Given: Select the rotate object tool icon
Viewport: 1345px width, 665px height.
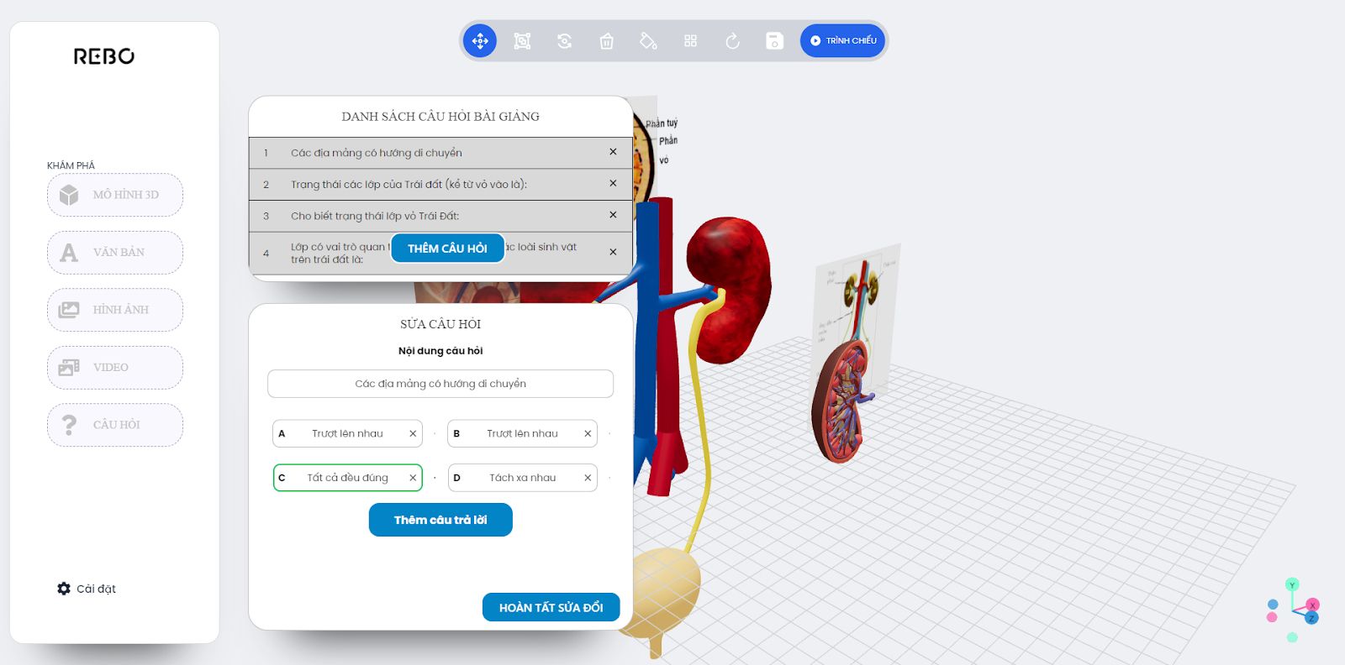Looking at the screenshot, I should click(x=564, y=40).
